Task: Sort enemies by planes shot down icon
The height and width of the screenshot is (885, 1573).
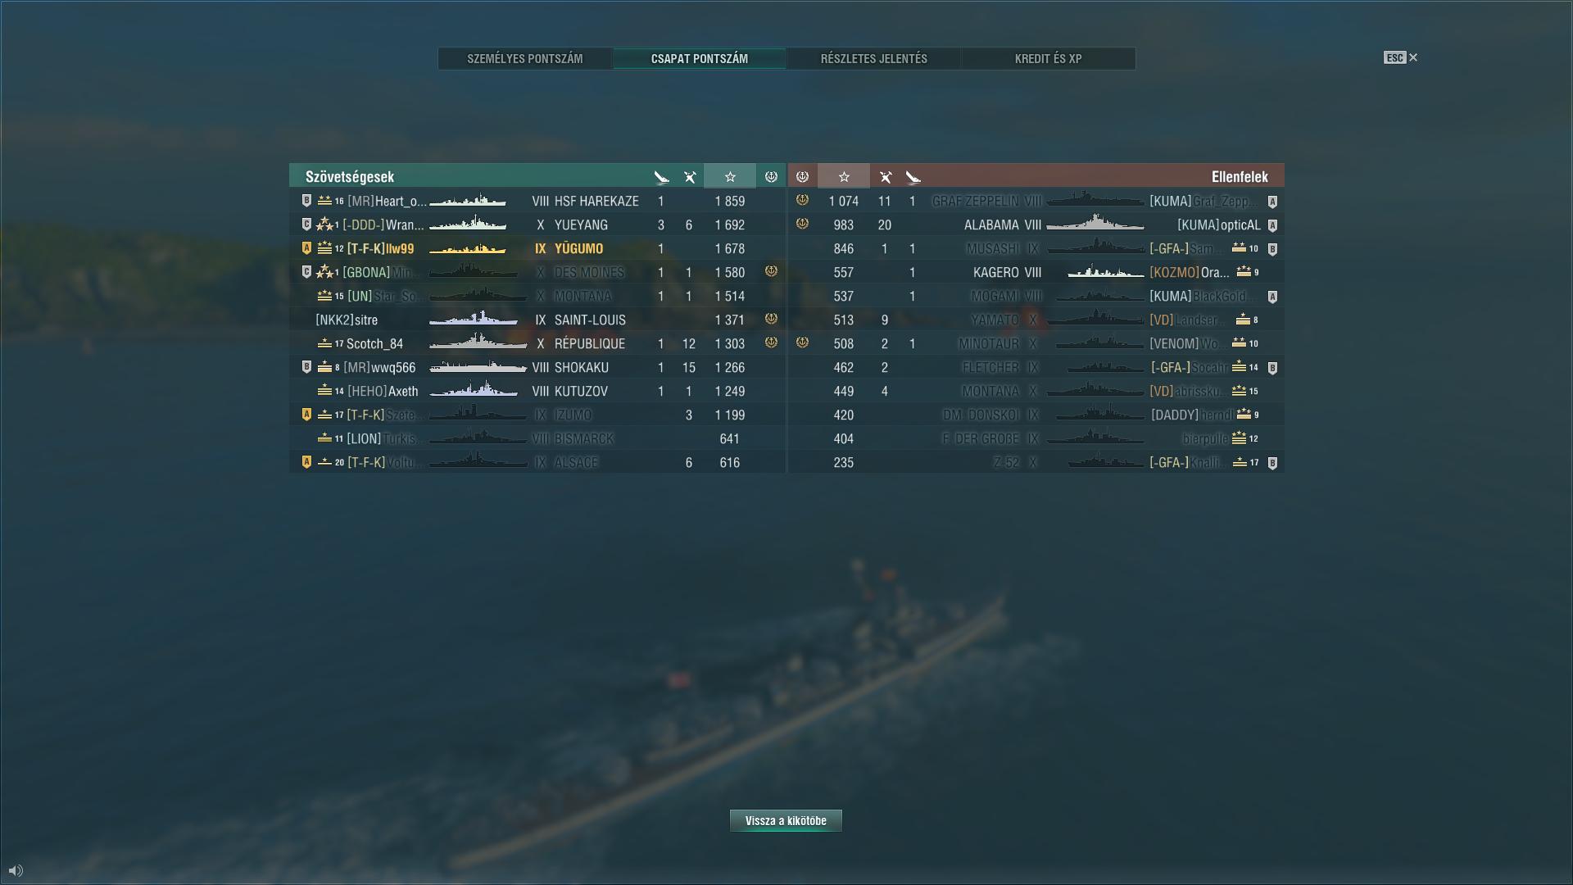Action: pos(885,176)
